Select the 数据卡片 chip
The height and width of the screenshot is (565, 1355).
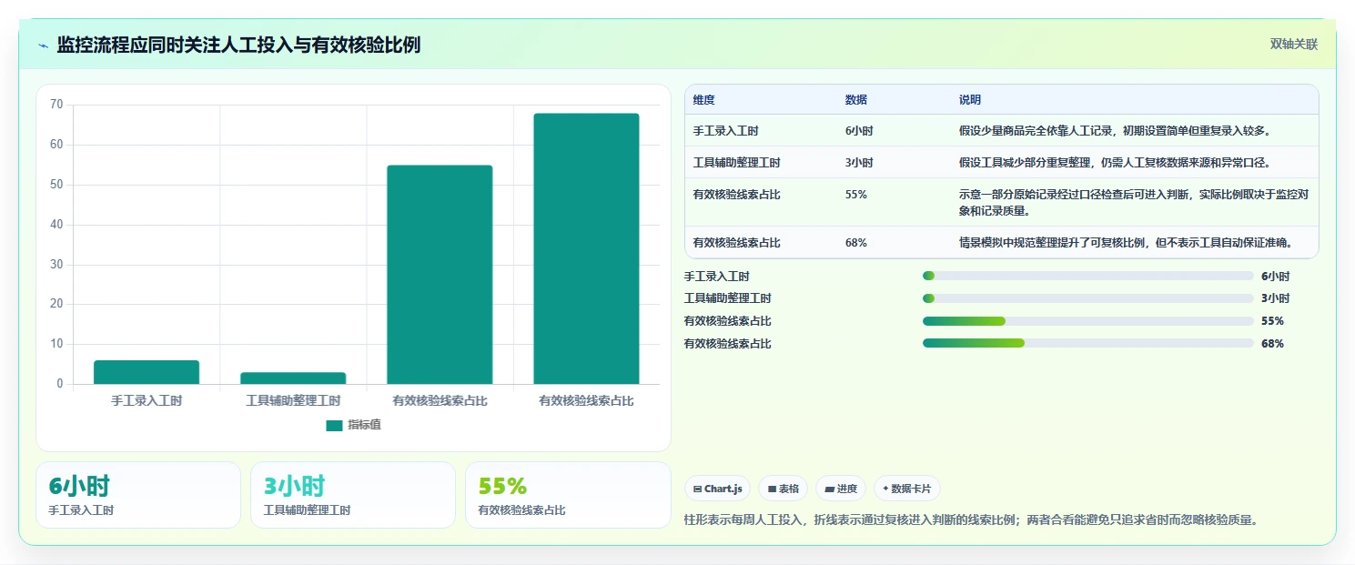pyautogui.click(x=906, y=489)
